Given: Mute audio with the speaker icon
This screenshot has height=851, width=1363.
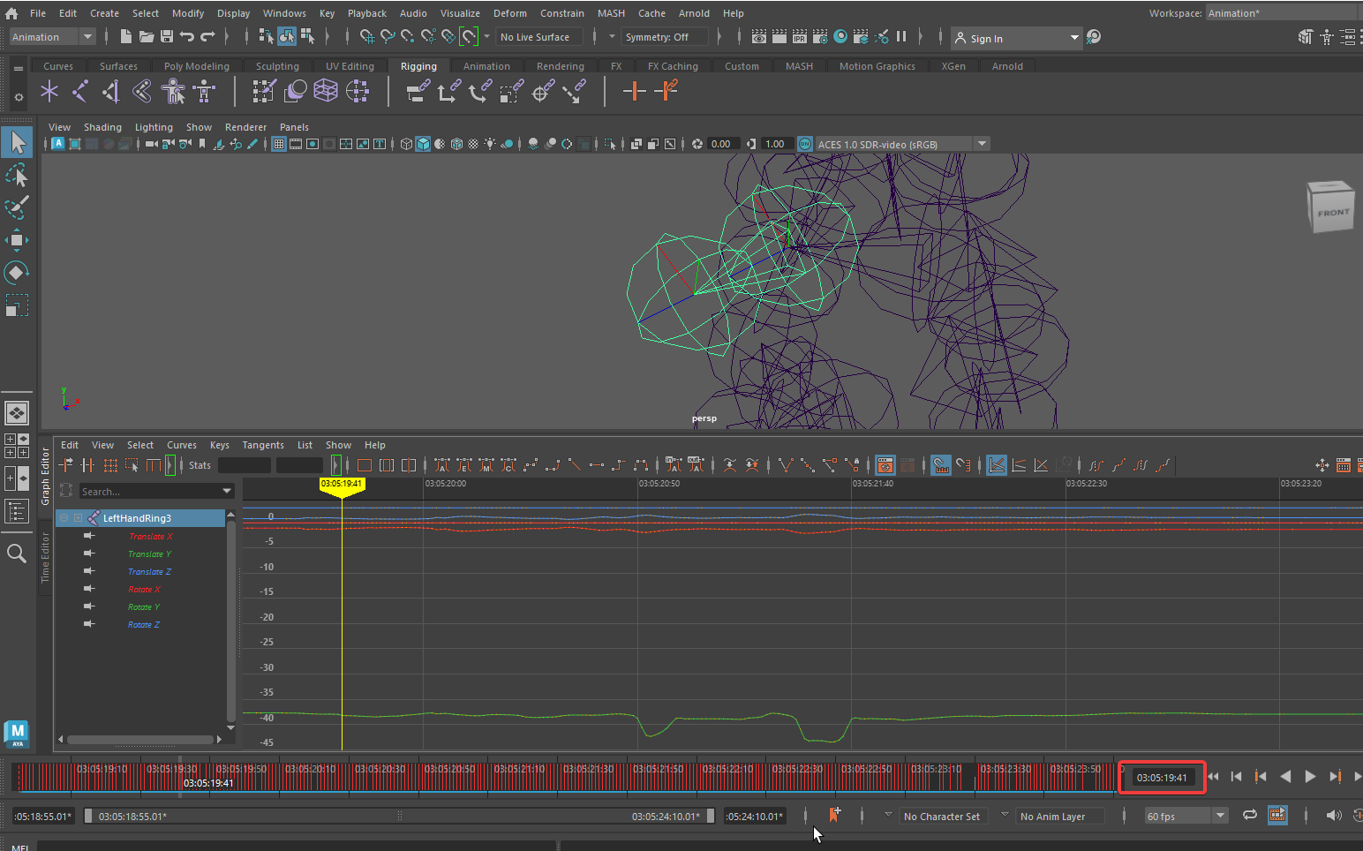Looking at the screenshot, I should pyautogui.click(x=1333, y=815).
